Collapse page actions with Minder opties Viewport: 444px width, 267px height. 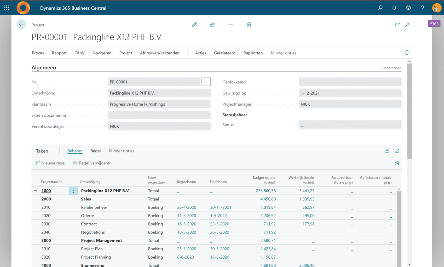[283, 53]
